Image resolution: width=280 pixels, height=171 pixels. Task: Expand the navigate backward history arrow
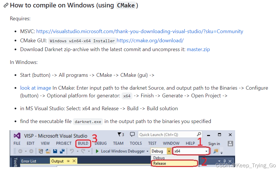[x=25, y=151]
